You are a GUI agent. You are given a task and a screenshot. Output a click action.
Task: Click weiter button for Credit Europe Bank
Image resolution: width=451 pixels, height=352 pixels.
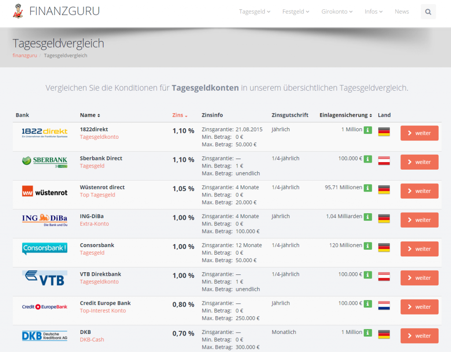419,307
